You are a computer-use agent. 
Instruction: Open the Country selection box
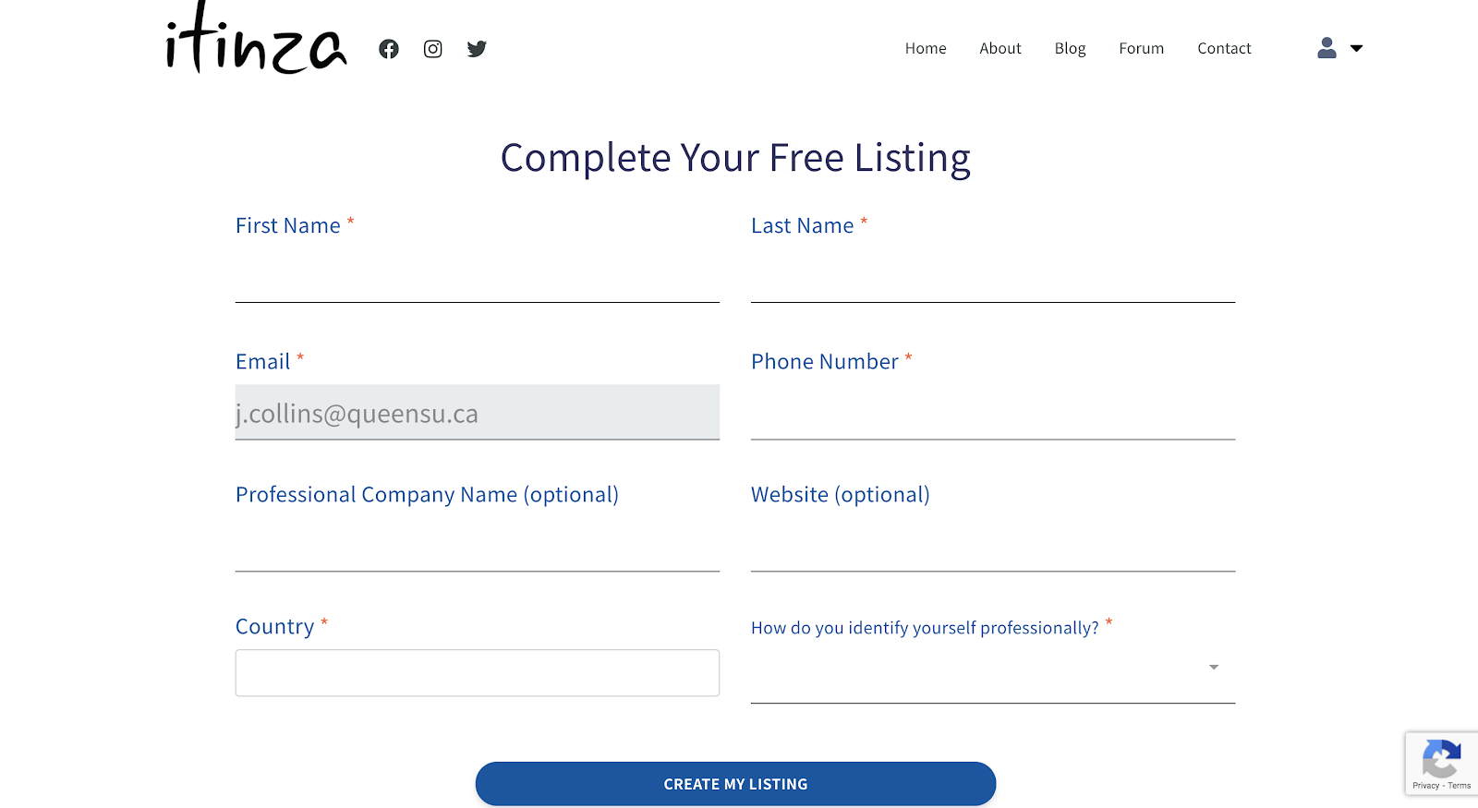[477, 672]
